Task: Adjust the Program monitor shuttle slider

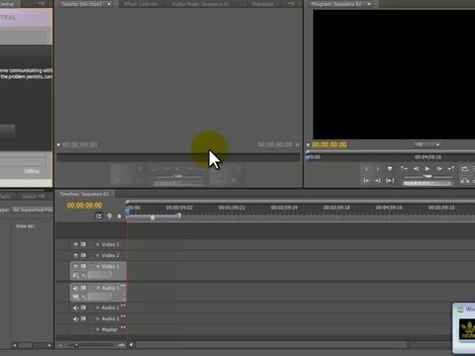Action: click(427, 177)
